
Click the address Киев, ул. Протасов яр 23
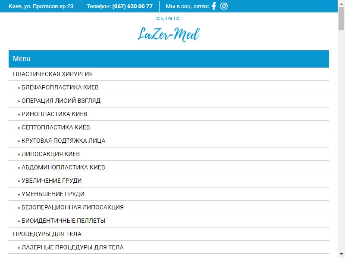tap(41, 6)
